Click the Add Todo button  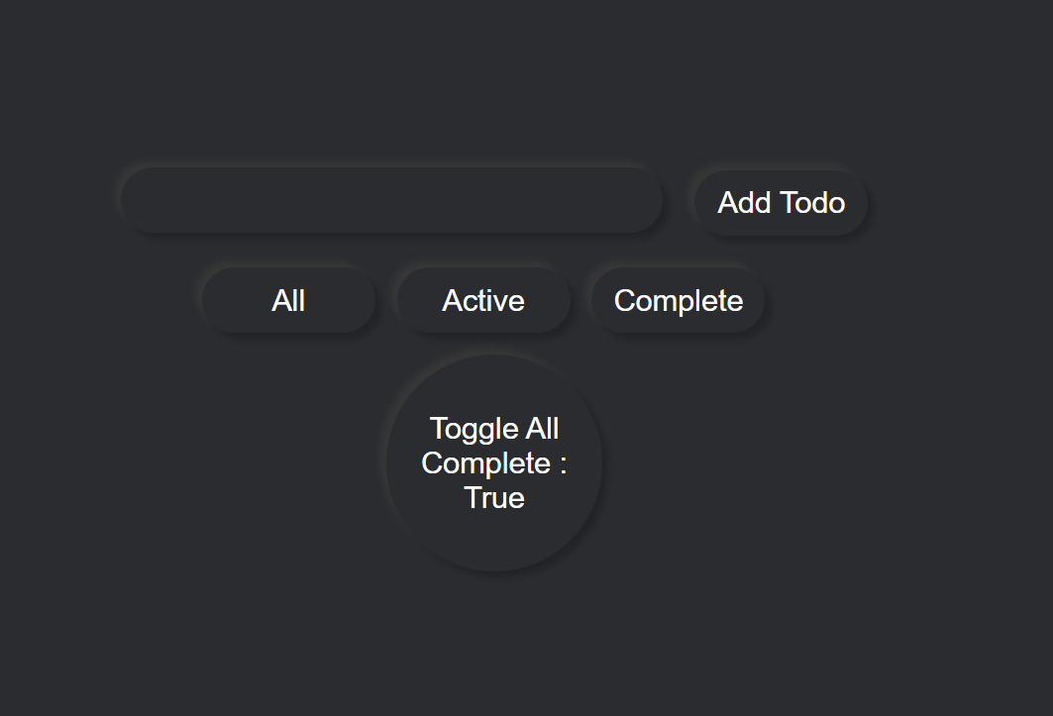coord(781,202)
